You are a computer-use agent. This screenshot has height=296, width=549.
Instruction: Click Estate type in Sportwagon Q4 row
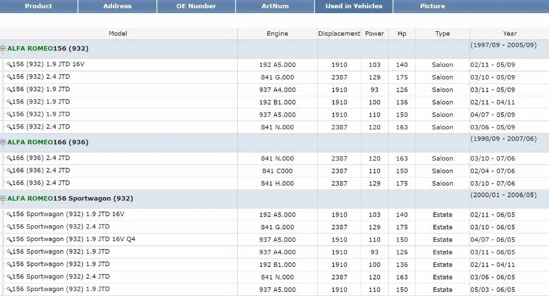(x=442, y=240)
